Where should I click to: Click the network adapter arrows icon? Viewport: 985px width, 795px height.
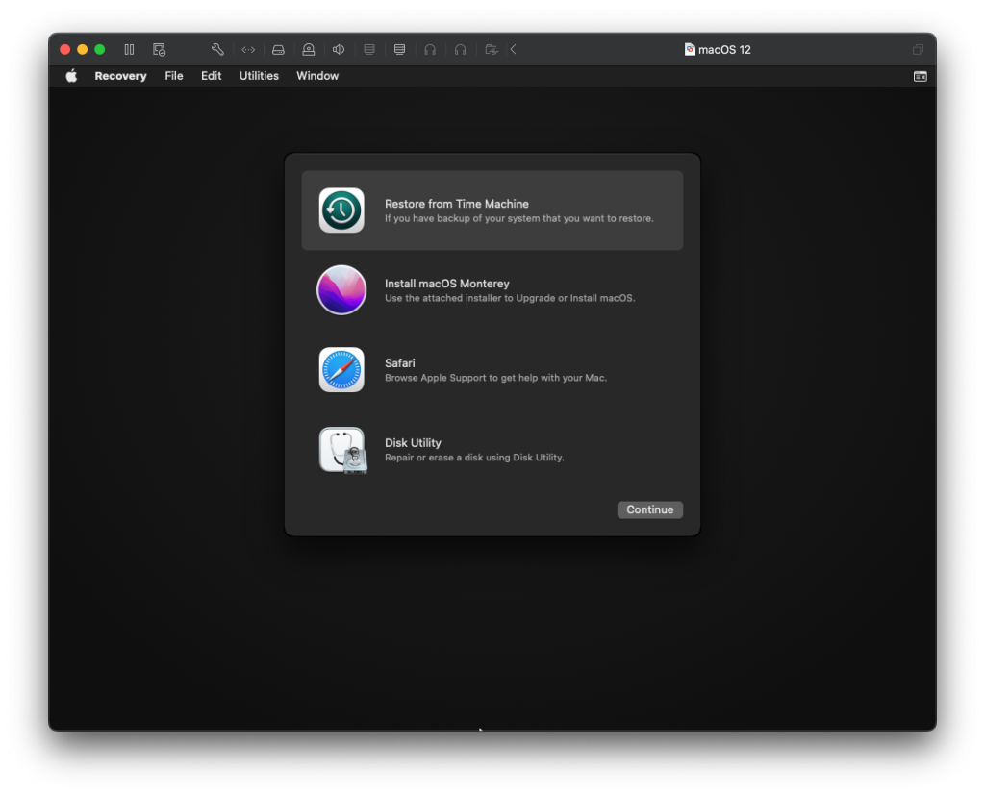coord(248,50)
